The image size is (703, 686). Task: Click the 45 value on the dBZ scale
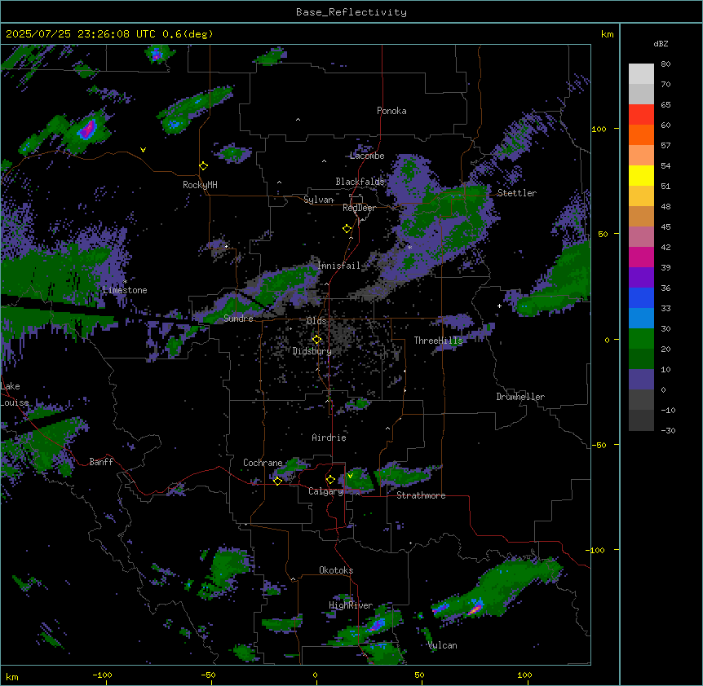pyautogui.click(x=665, y=227)
